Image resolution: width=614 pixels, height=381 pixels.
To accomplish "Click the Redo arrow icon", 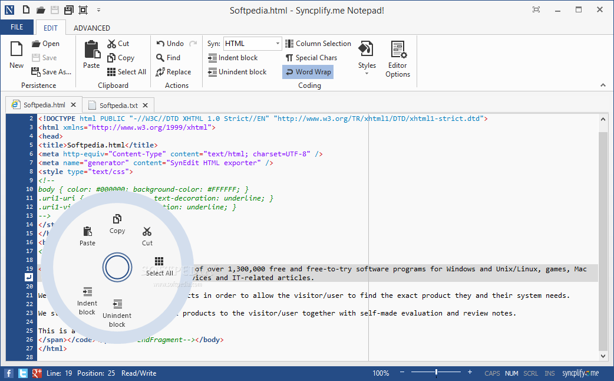I will tap(193, 44).
